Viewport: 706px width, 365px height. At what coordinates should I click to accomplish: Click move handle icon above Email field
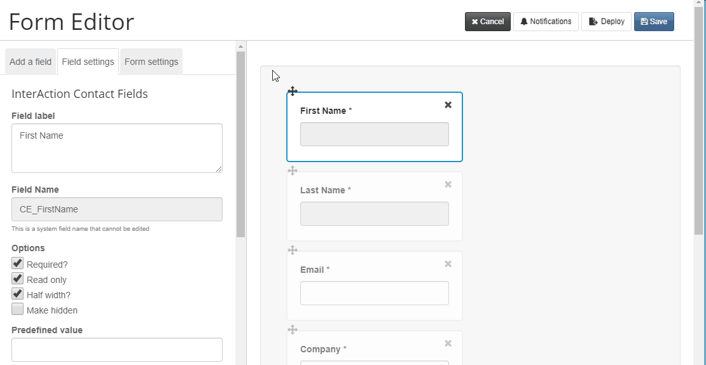pyautogui.click(x=292, y=251)
